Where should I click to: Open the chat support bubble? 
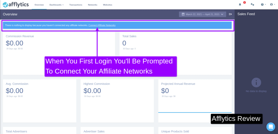(x=271, y=127)
